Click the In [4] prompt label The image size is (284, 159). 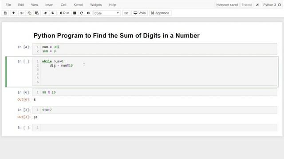(24, 47)
